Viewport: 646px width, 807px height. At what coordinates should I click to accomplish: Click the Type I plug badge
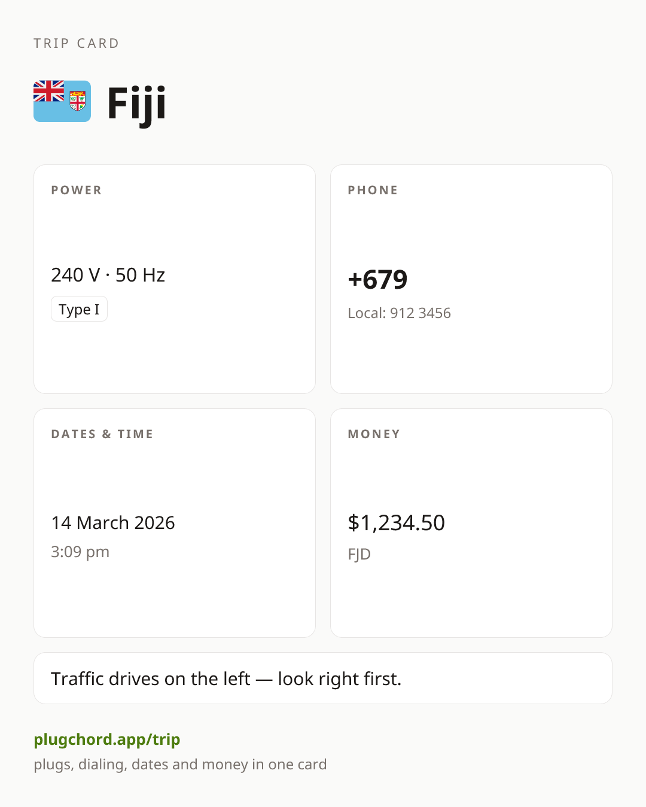pos(79,309)
